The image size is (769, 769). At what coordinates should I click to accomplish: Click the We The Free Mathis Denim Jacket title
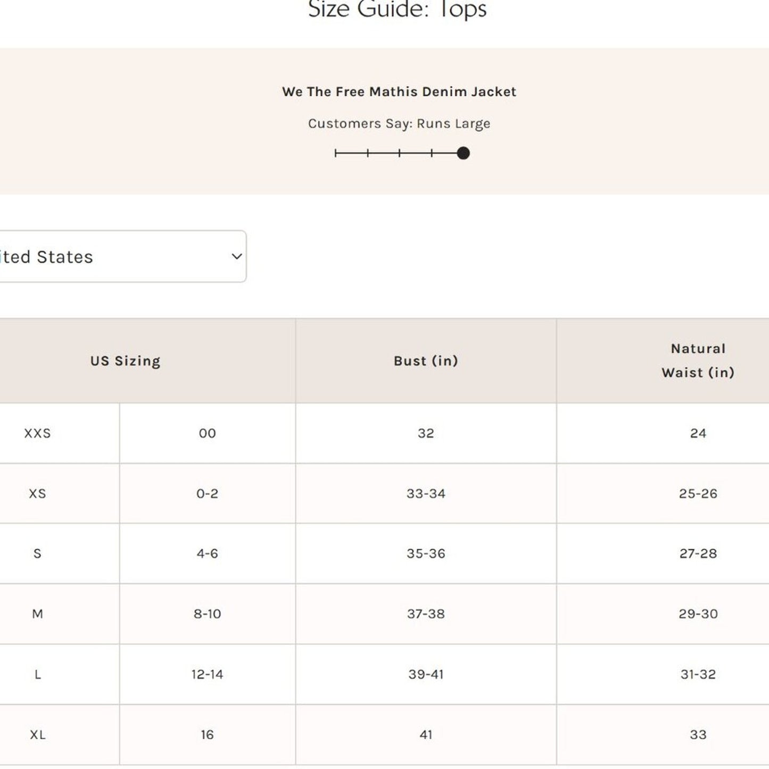click(x=399, y=92)
